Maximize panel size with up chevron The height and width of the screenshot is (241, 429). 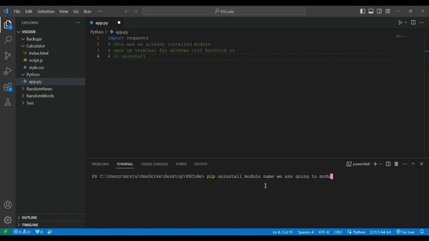click(x=413, y=164)
